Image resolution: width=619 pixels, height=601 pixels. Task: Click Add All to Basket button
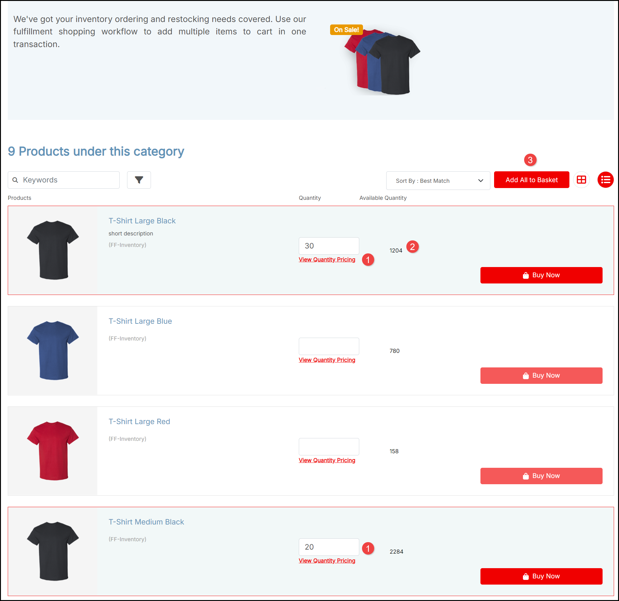point(531,180)
